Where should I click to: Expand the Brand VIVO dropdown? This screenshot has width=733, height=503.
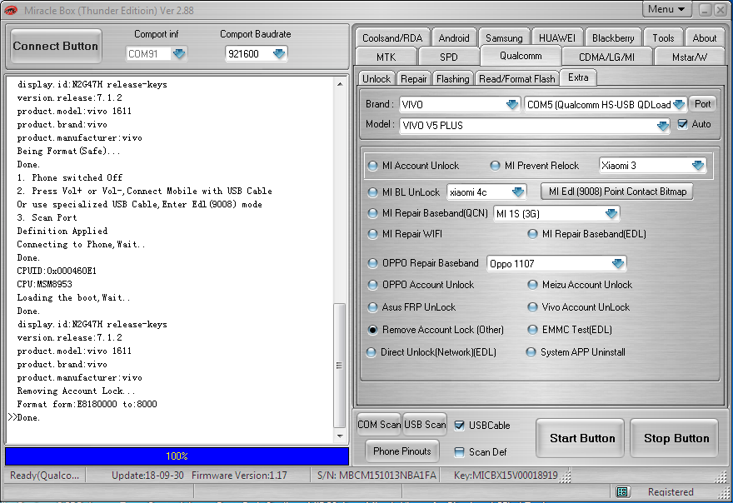pos(512,104)
